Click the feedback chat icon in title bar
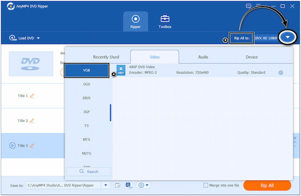301x196 pixels. point(248,6)
